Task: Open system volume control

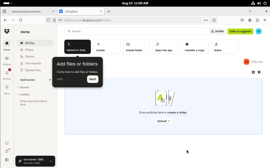Action: (259, 3)
